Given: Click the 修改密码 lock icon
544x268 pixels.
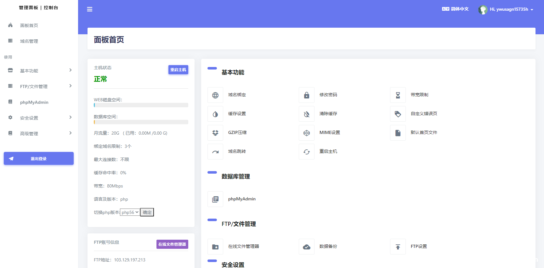Looking at the screenshot, I should (x=307, y=95).
